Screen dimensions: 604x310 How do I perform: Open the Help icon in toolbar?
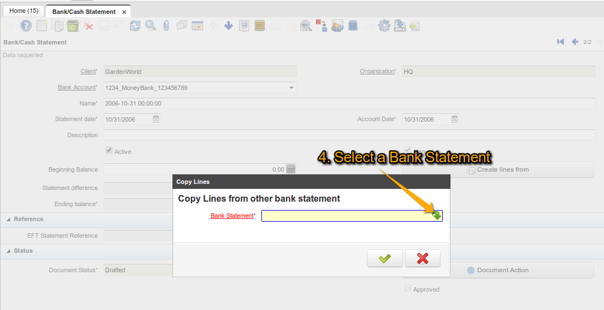pyautogui.click(x=26, y=26)
